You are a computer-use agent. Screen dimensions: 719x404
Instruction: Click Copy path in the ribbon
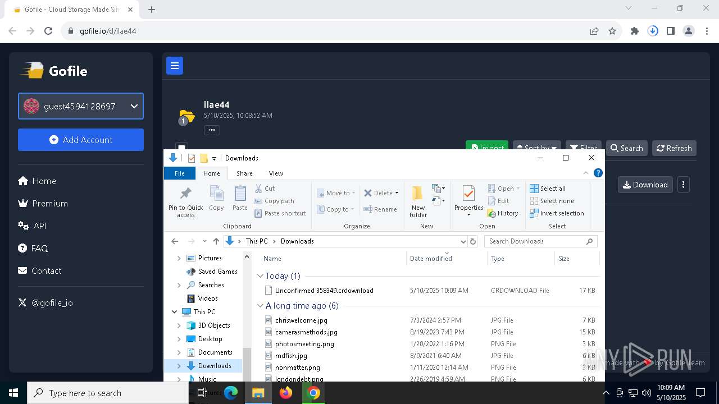click(274, 201)
